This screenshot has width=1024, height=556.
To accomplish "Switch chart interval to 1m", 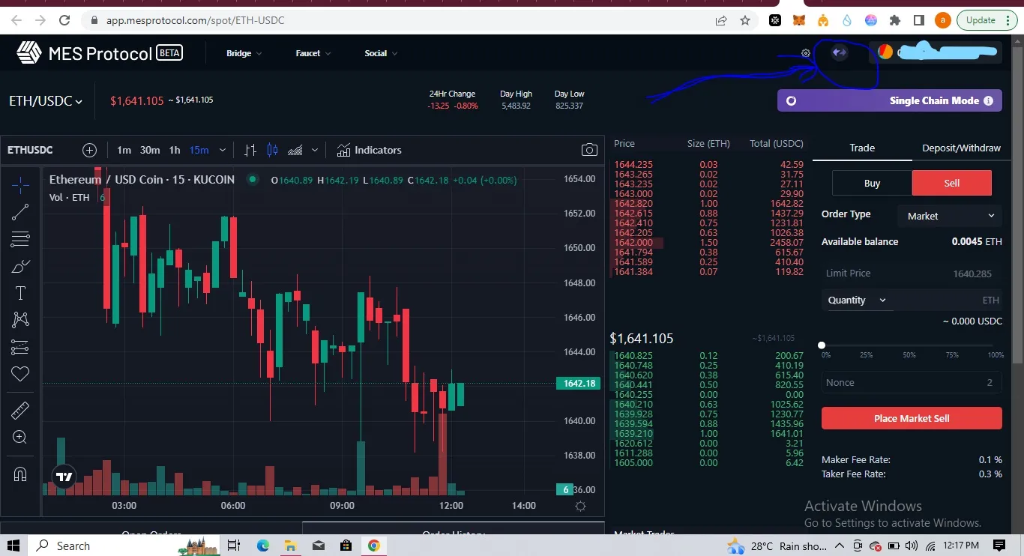I will [x=124, y=150].
